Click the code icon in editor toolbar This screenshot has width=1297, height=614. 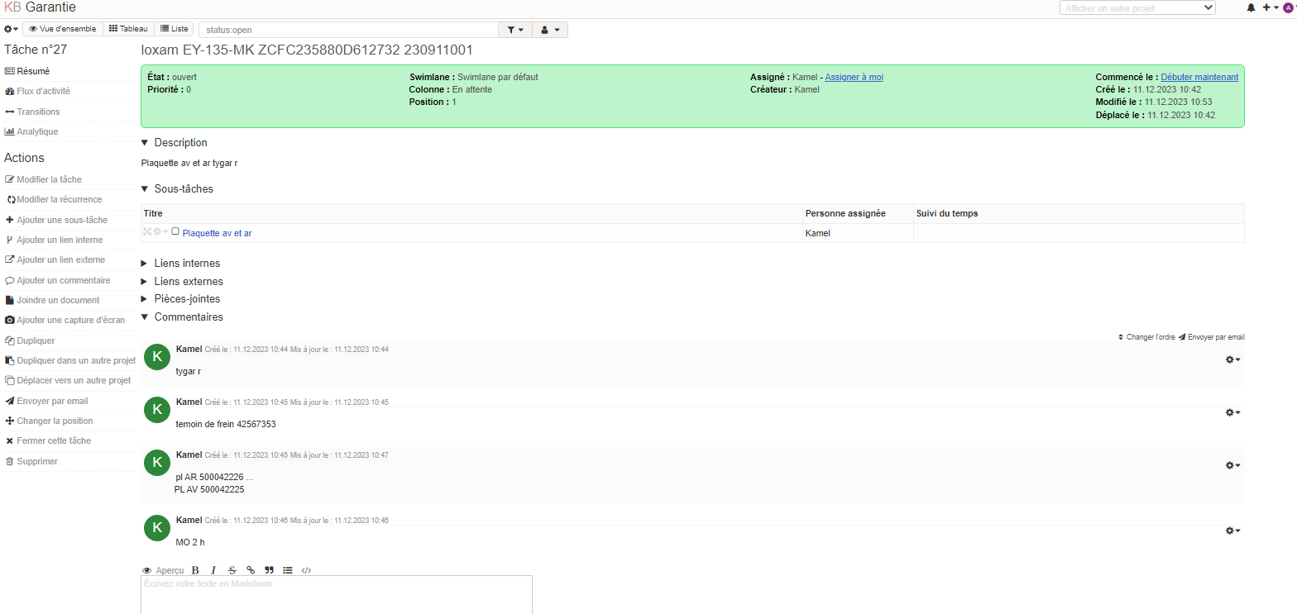point(306,570)
